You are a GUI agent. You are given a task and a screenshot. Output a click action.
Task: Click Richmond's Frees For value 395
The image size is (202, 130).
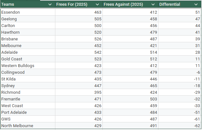point(98,92)
